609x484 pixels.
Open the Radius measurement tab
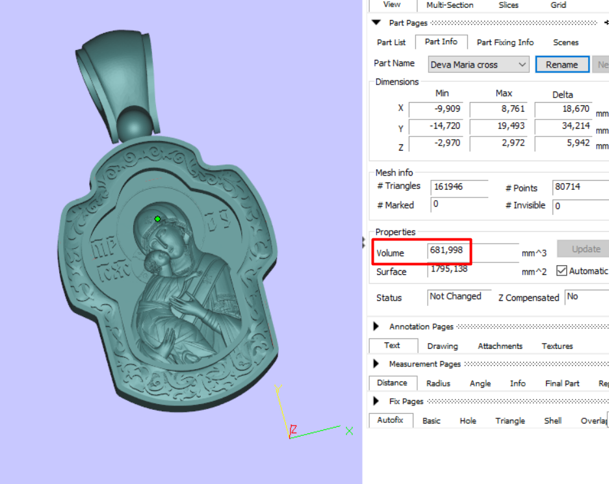coord(438,383)
